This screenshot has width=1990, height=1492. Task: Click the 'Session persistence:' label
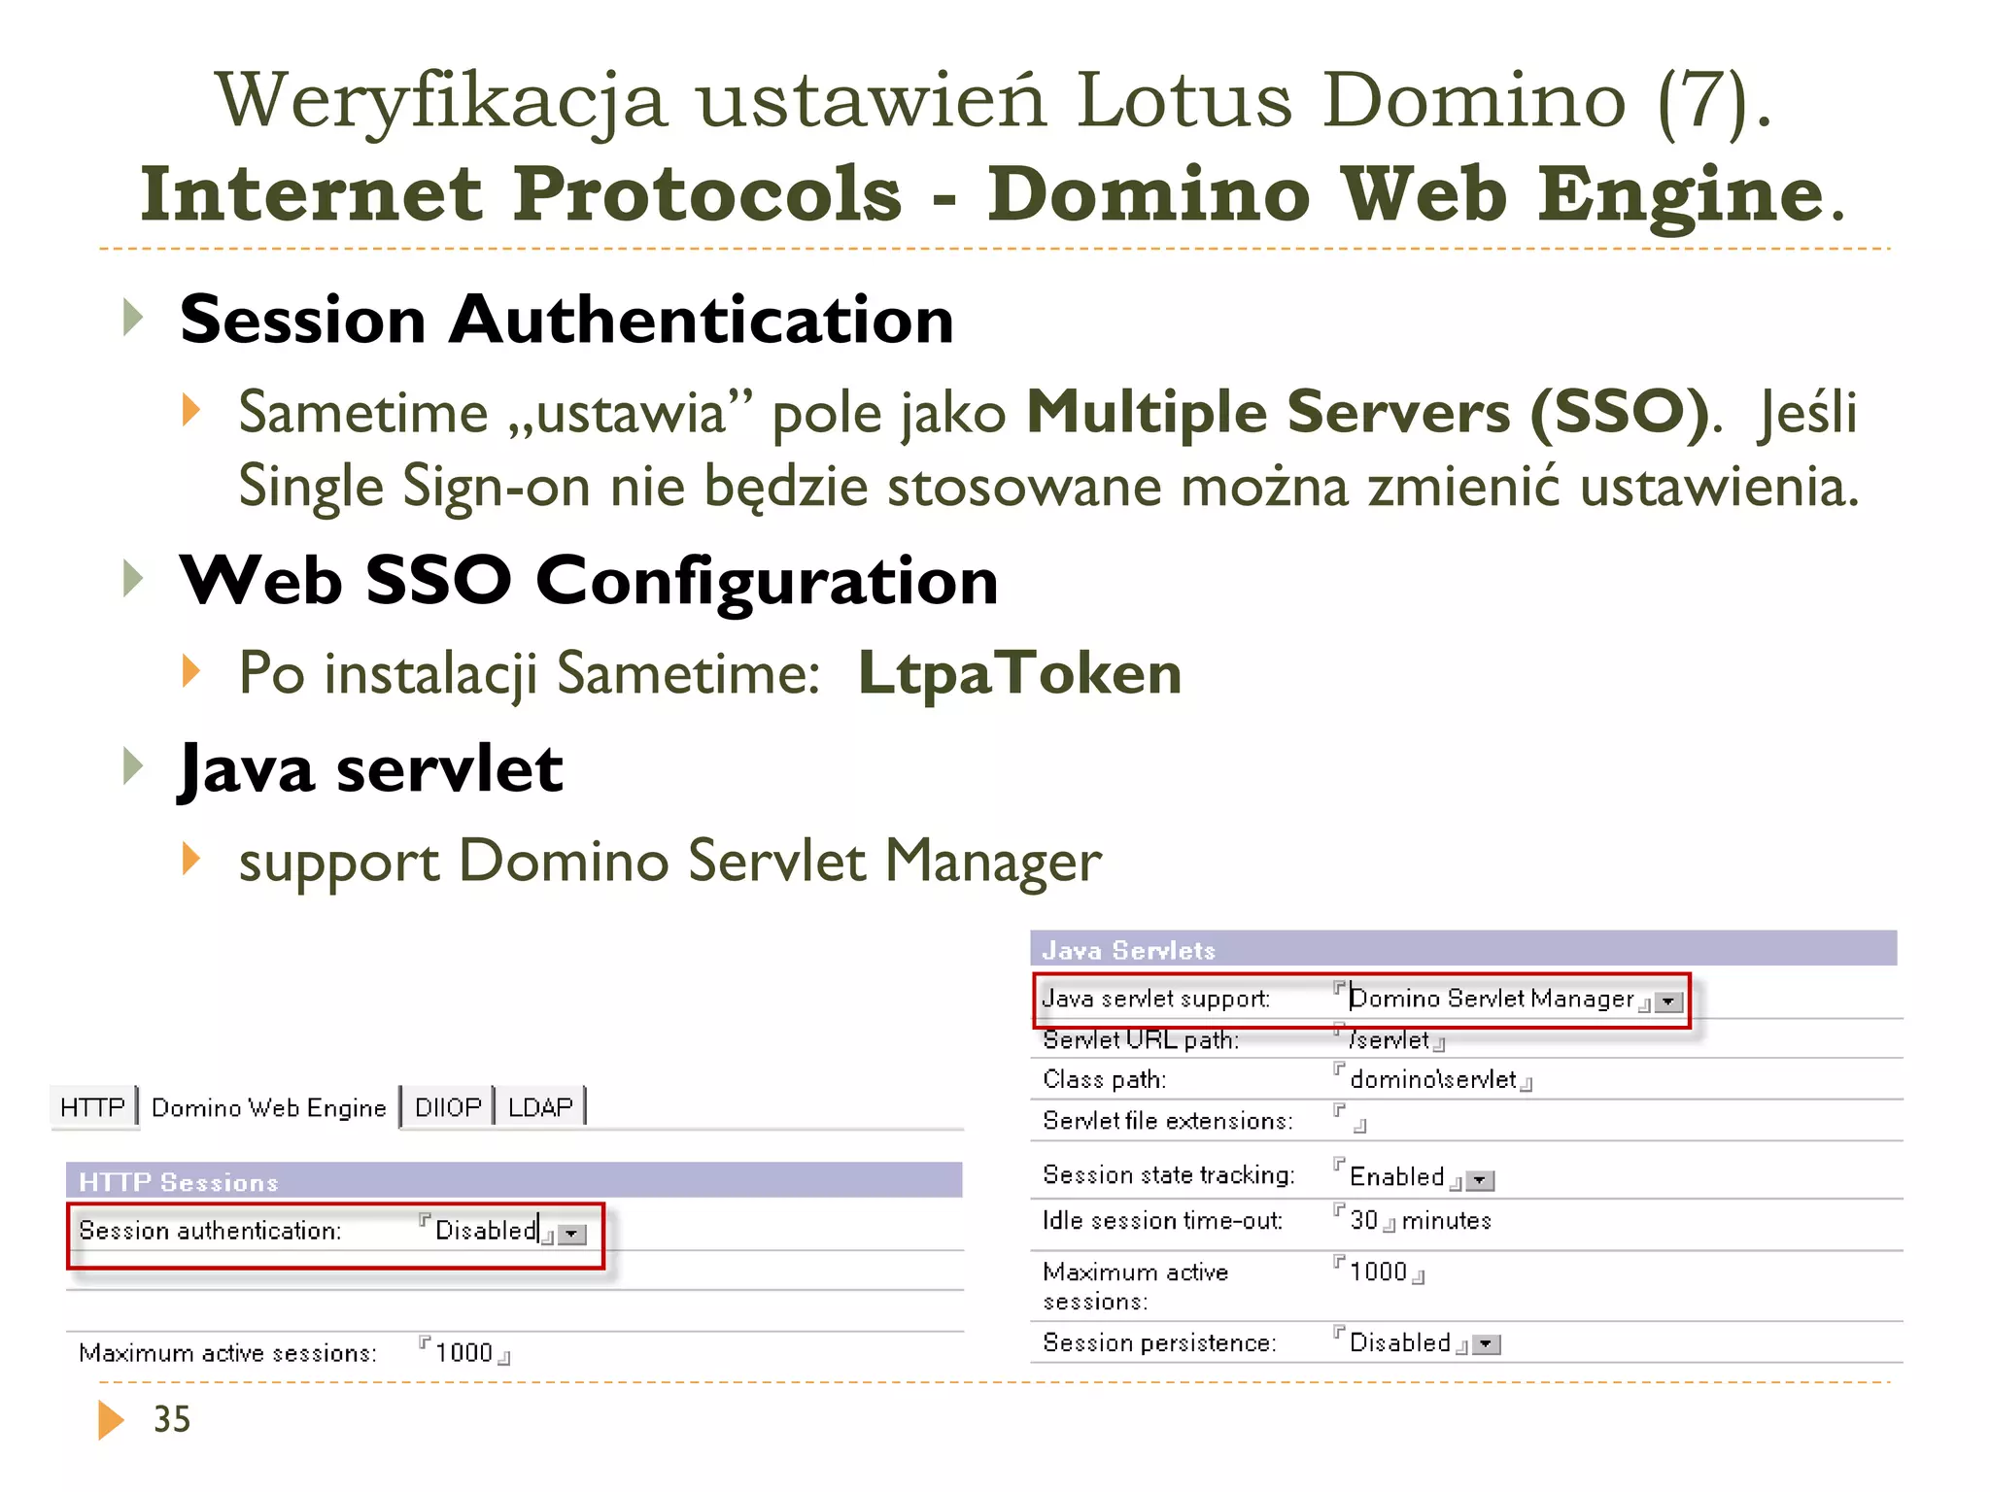1159,1342
